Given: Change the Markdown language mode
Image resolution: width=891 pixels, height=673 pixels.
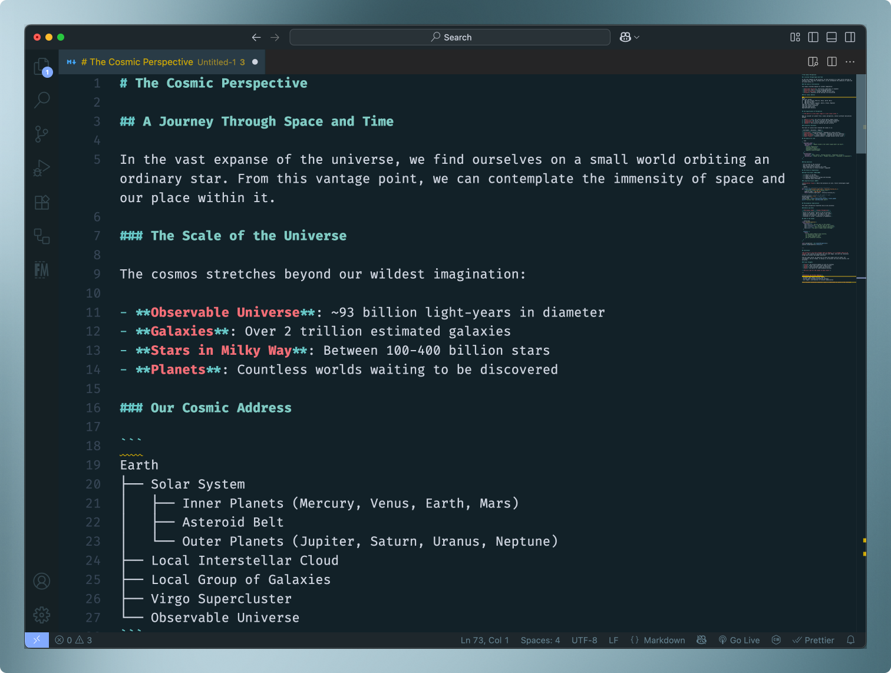Looking at the screenshot, I should [664, 640].
